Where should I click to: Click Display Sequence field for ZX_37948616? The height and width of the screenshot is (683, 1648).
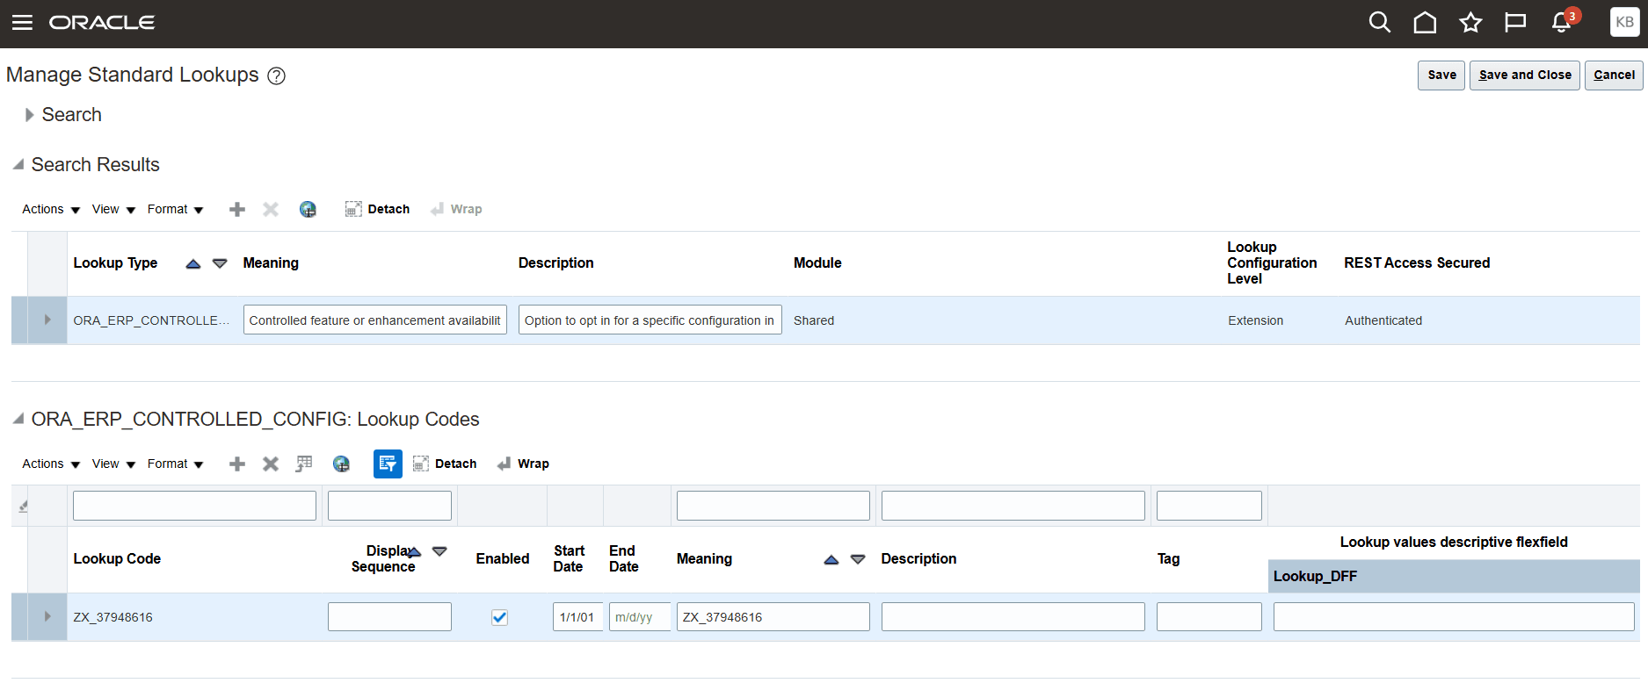(389, 616)
